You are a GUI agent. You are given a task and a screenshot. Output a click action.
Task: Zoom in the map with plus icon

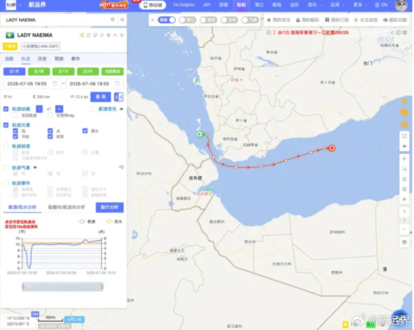[x=404, y=211]
